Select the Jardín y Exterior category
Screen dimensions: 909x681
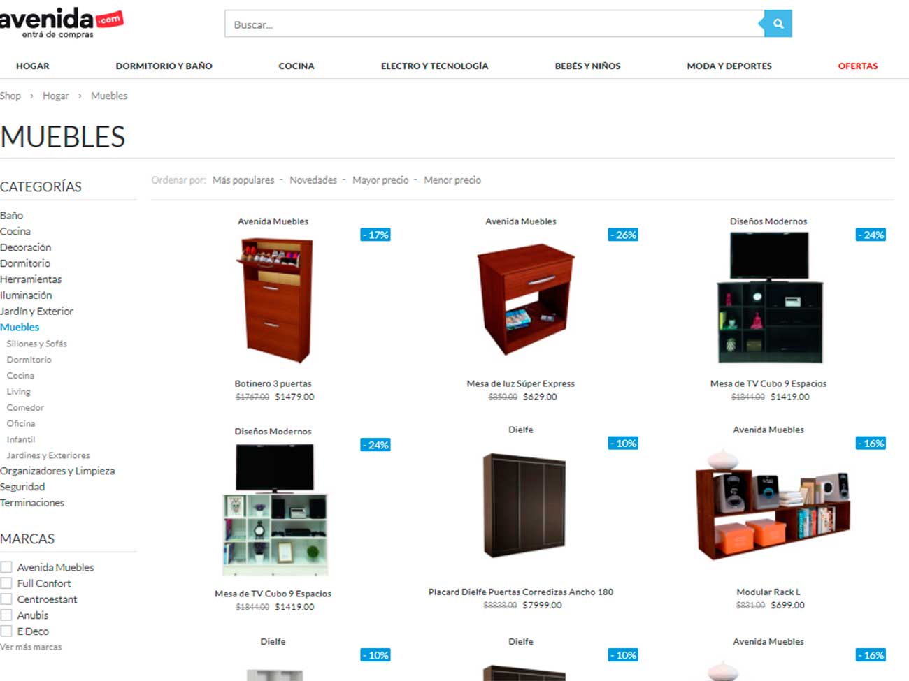[x=36, y=312]
